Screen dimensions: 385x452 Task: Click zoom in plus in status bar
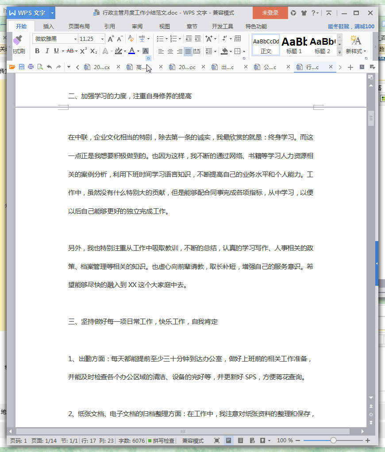tap(368, 440)
